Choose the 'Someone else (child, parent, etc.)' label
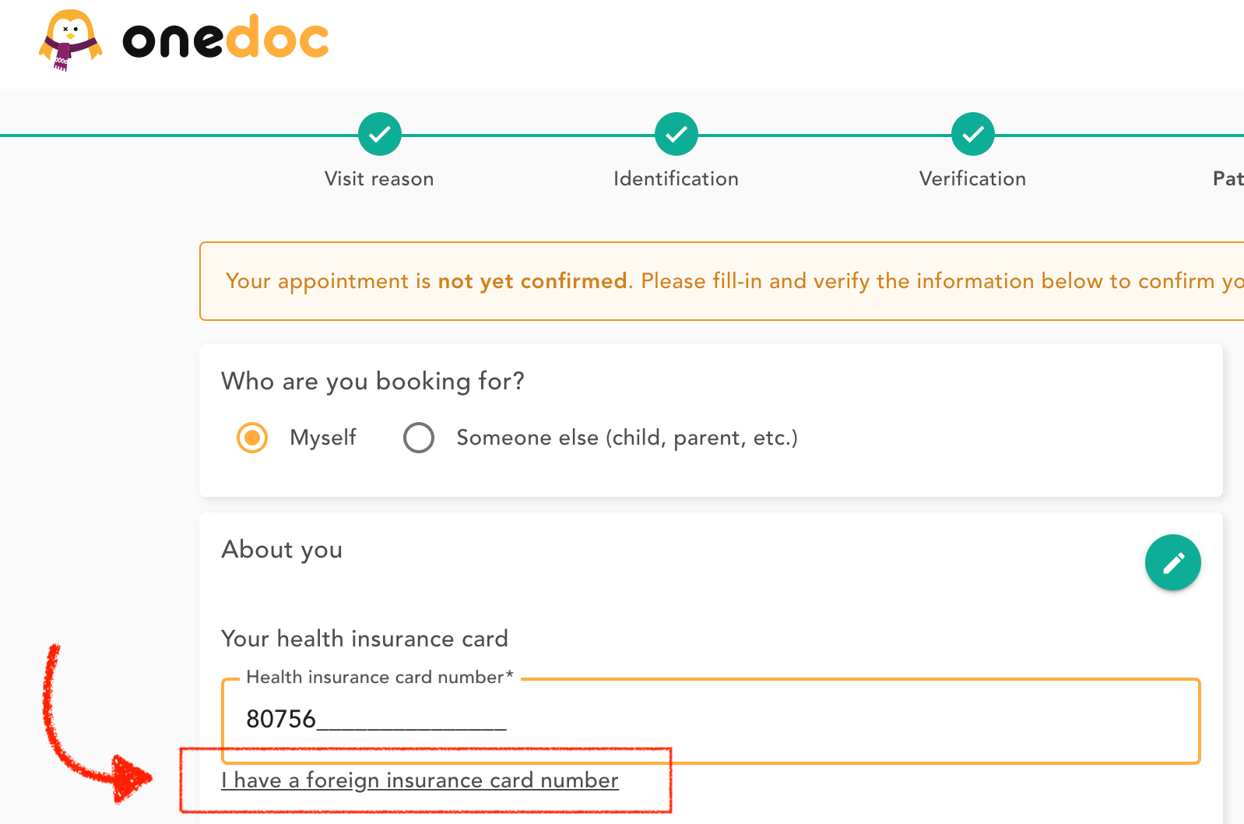Viewport: 1244px width, 824px height. click(627, 438)
